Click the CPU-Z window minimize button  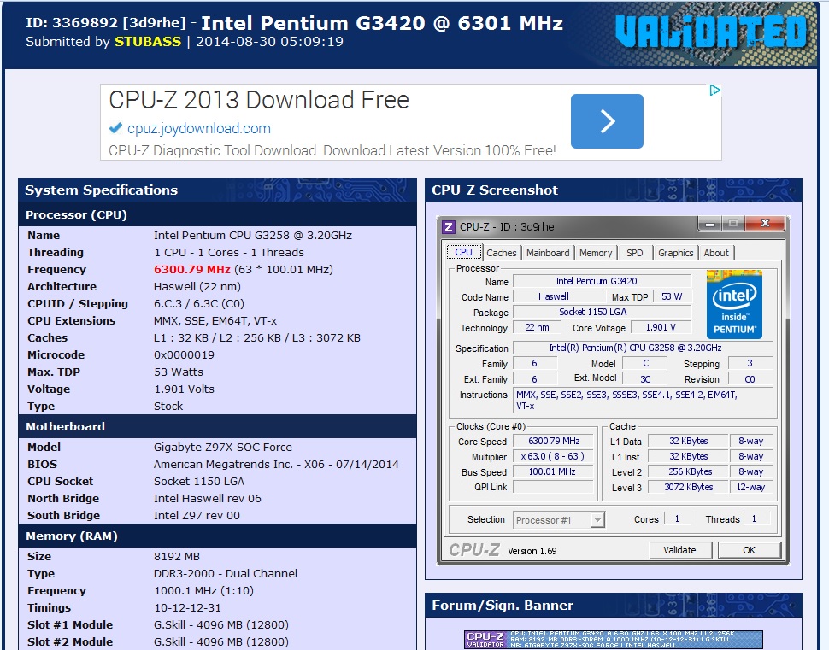(x=710, y=224)
